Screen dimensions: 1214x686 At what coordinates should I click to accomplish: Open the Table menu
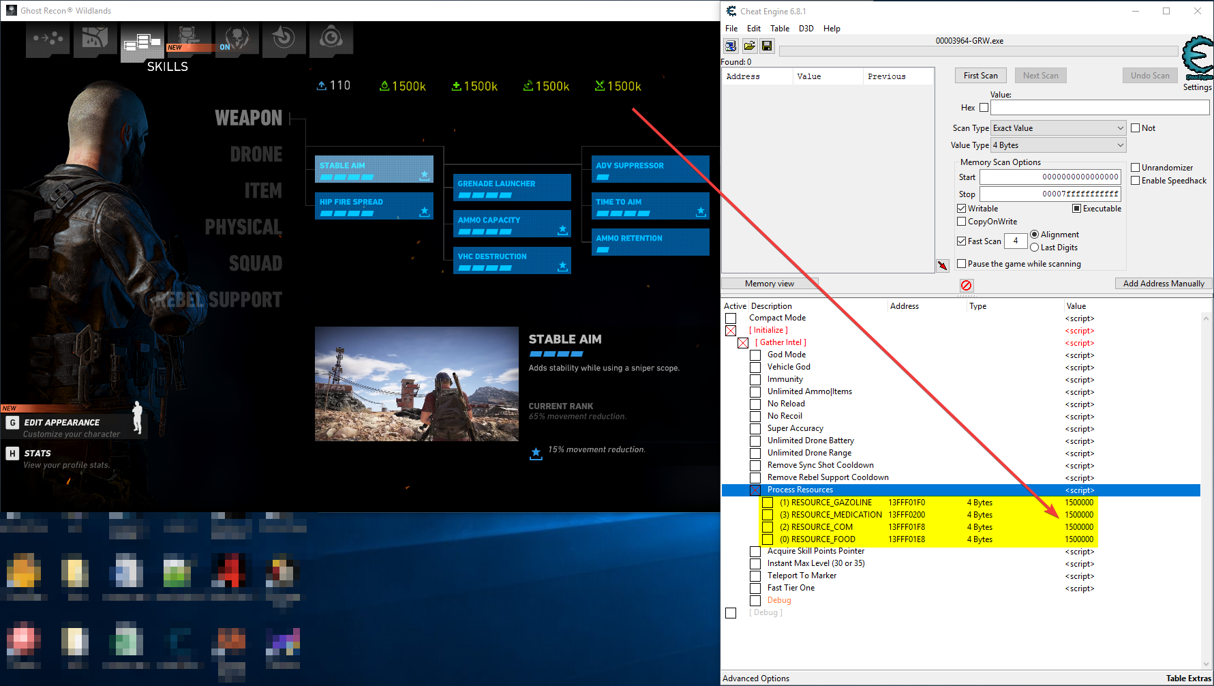coord(780,29)
